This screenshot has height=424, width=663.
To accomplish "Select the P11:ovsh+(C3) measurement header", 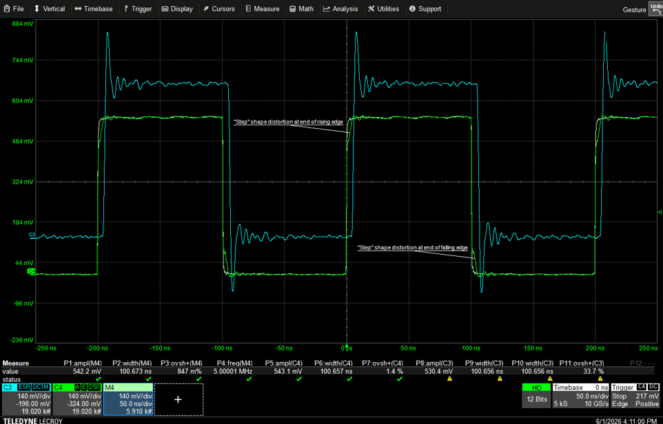I will [x=582, y=363].
